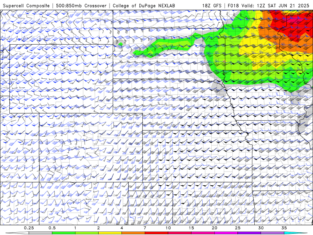Click the "Supercell Composite" title text
Image resolution: width=313 pixels, height=235 pixels.
click(x=26, y=6)
